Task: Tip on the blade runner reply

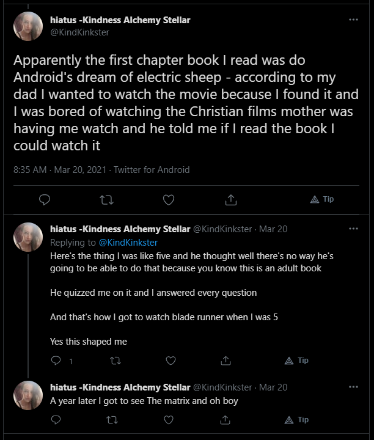Action: [296, 361]
